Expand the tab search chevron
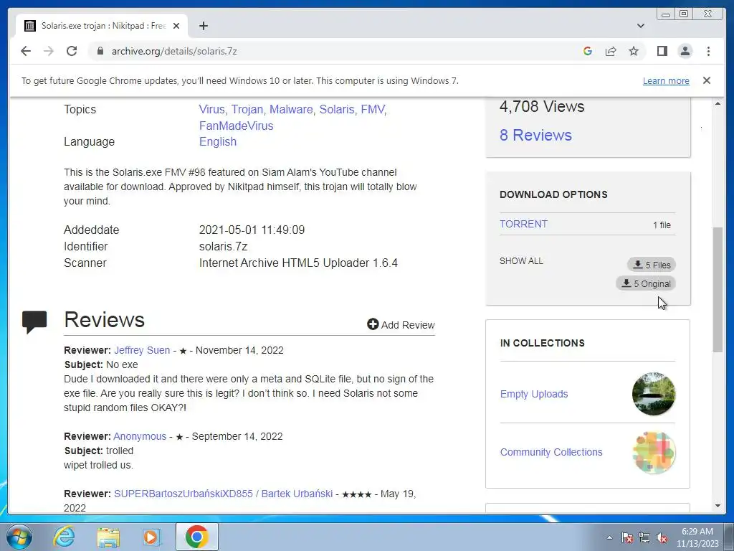Viewport: 734px width, 551px height. click(x=641, y=26)
